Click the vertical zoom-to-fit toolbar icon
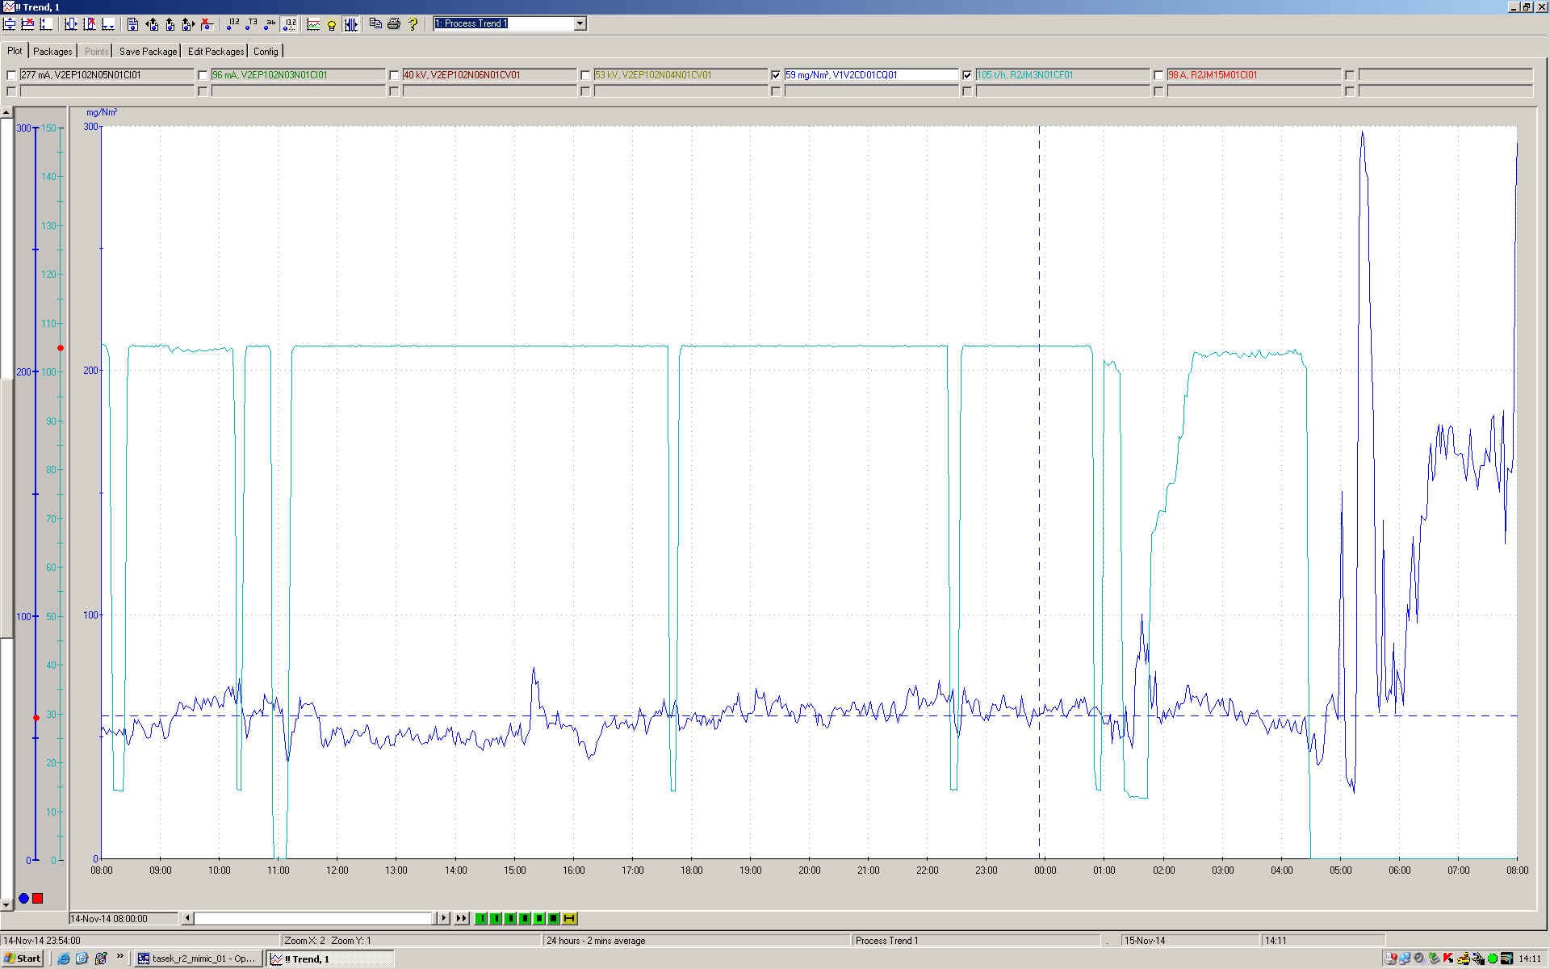The image size is (1550, 969). [9, 24]
